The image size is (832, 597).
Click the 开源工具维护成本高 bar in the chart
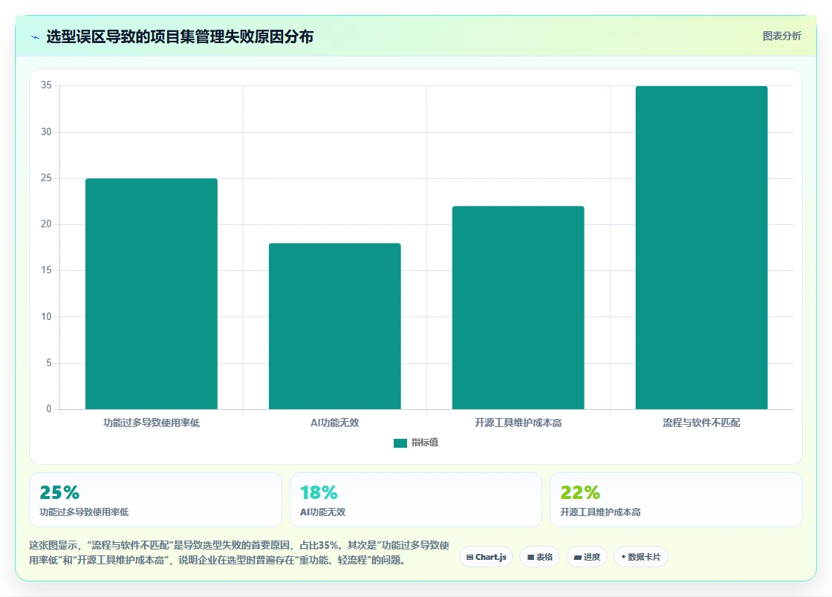coord(518,307)
